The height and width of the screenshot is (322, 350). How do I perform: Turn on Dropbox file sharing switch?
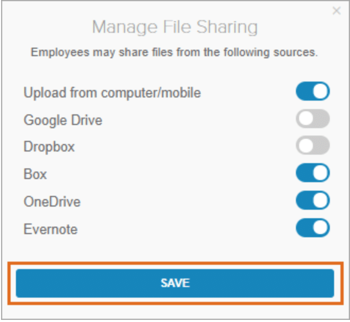point(312,145)
